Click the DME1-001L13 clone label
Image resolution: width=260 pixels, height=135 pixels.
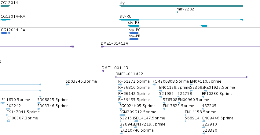tap(115, 68)
